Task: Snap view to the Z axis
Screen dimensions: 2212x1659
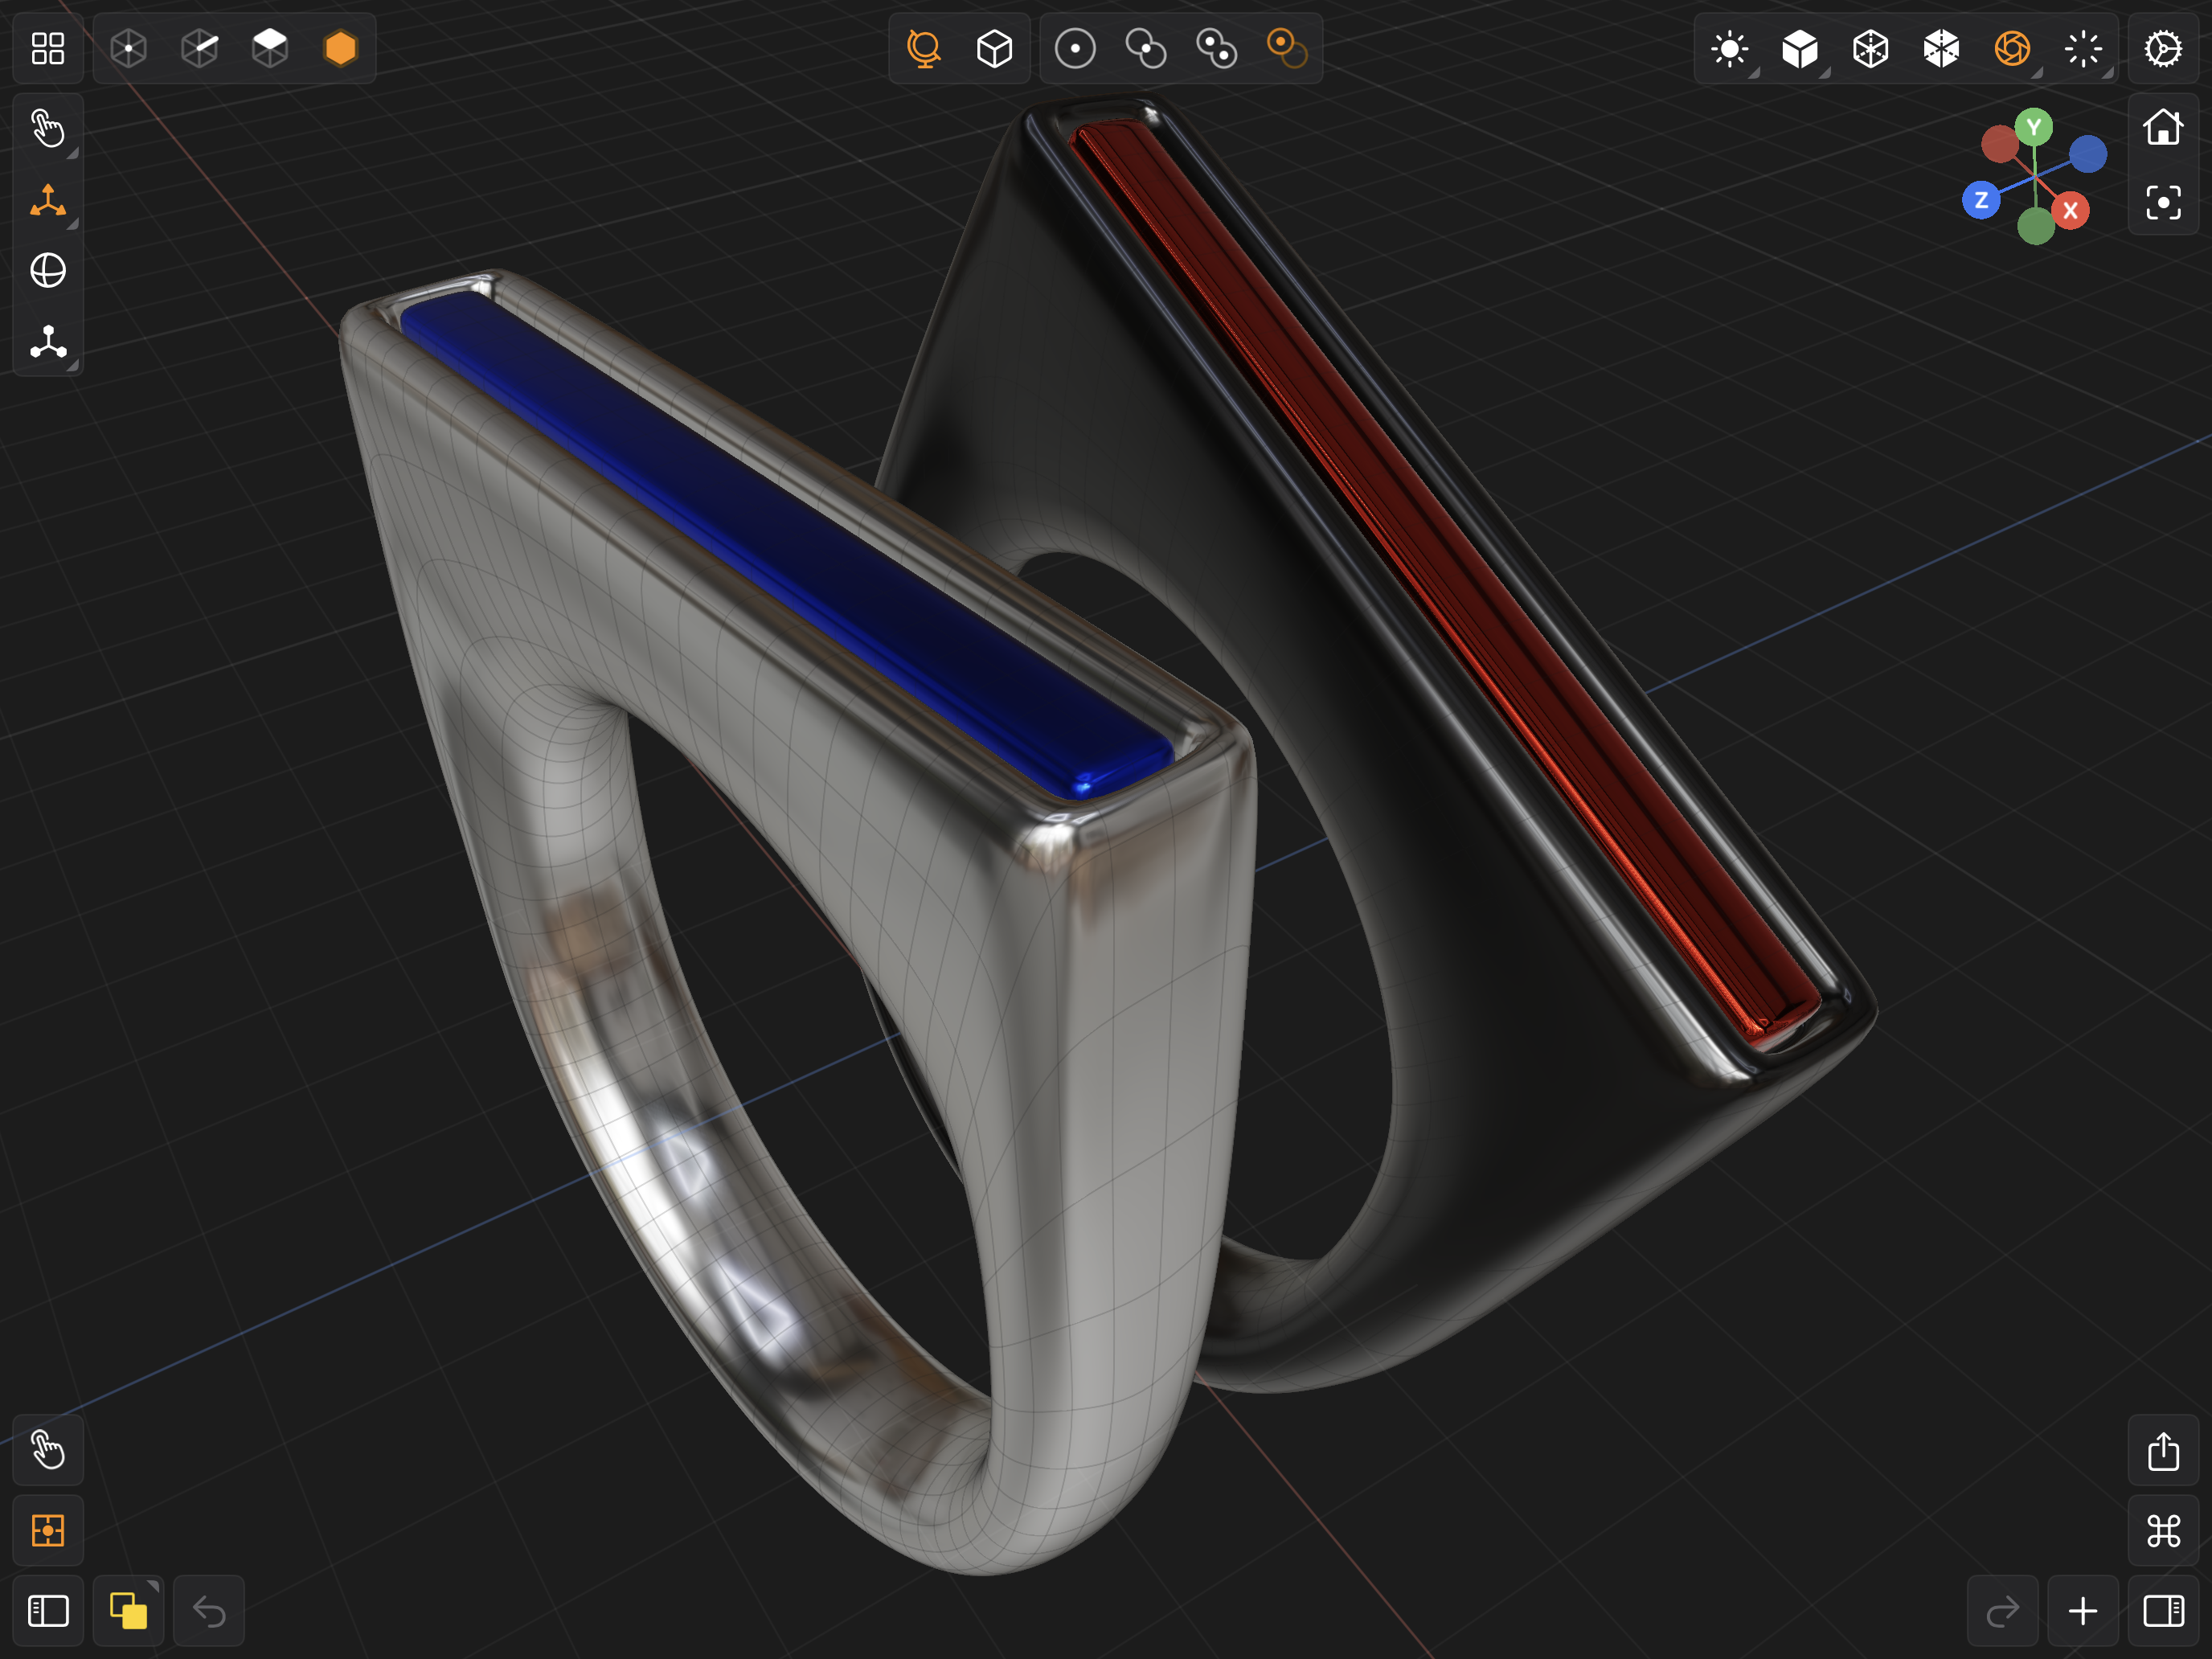Action: tap(1981, 200)
